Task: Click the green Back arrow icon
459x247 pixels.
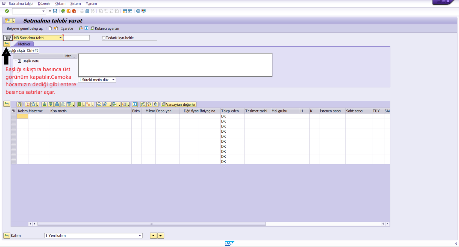Action: (63, 11)
